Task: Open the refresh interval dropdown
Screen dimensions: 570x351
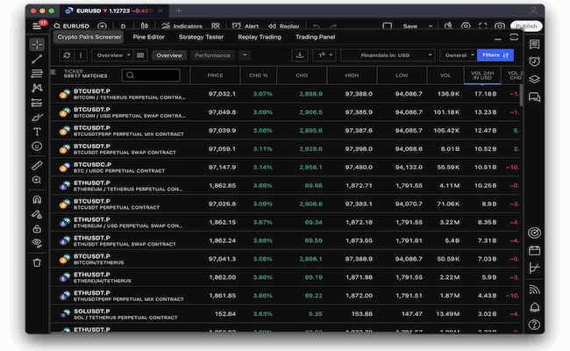Action: tap(324, 55)
